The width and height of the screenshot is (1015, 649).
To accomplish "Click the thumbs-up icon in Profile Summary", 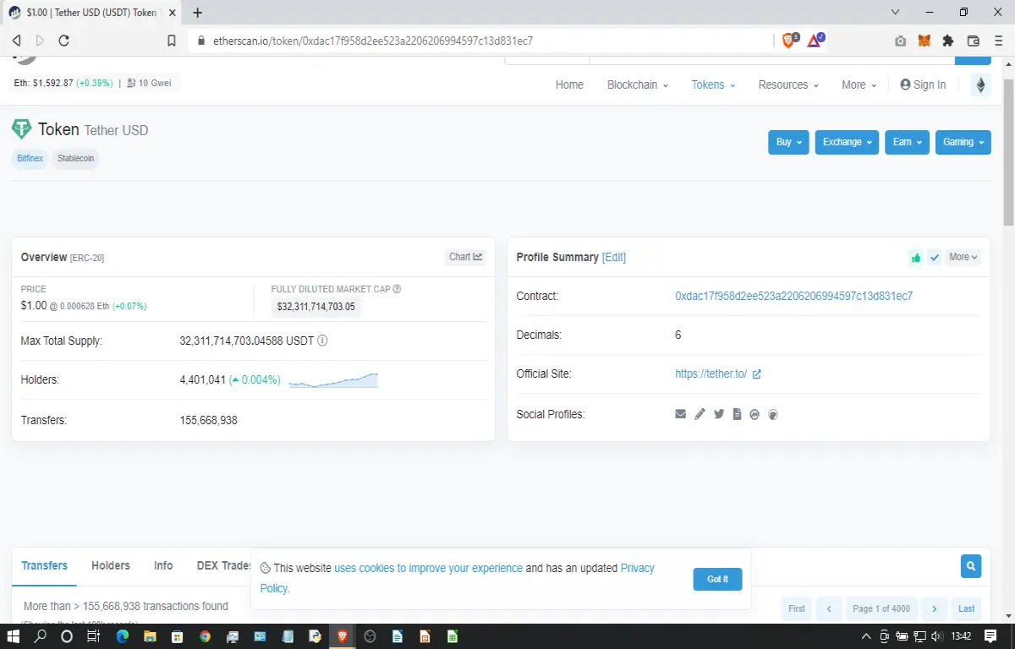I will (915, 258).
